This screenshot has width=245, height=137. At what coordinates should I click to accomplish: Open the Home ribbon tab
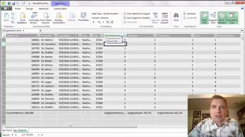pyautogui.click(x=18, y=9)
